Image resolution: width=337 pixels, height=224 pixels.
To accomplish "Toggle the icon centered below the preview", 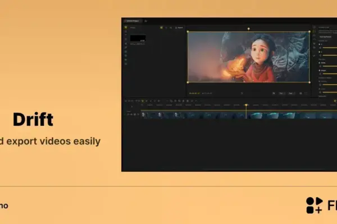I will point(242,94).
